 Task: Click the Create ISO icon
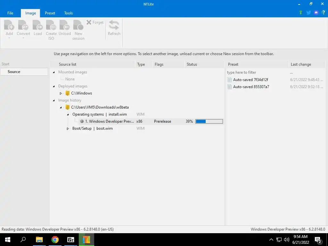(x=51, y=25)
